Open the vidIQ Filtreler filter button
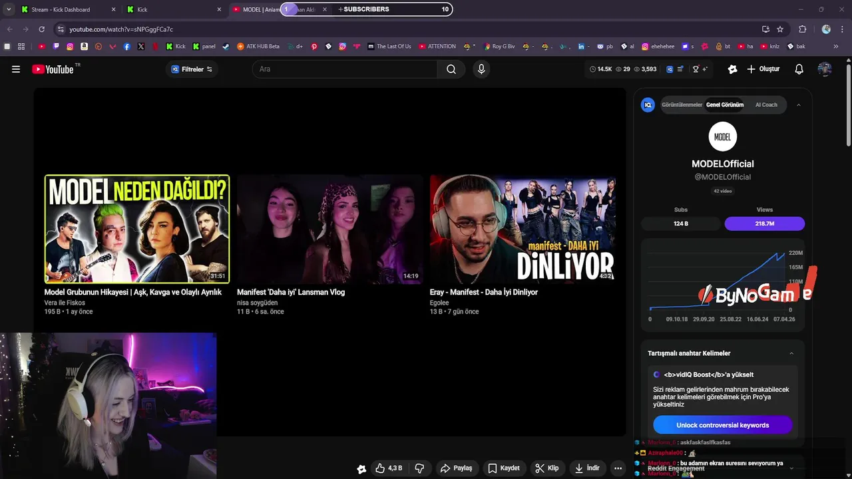This screenshot has height=479, width=852. click(x=192, y=69)
